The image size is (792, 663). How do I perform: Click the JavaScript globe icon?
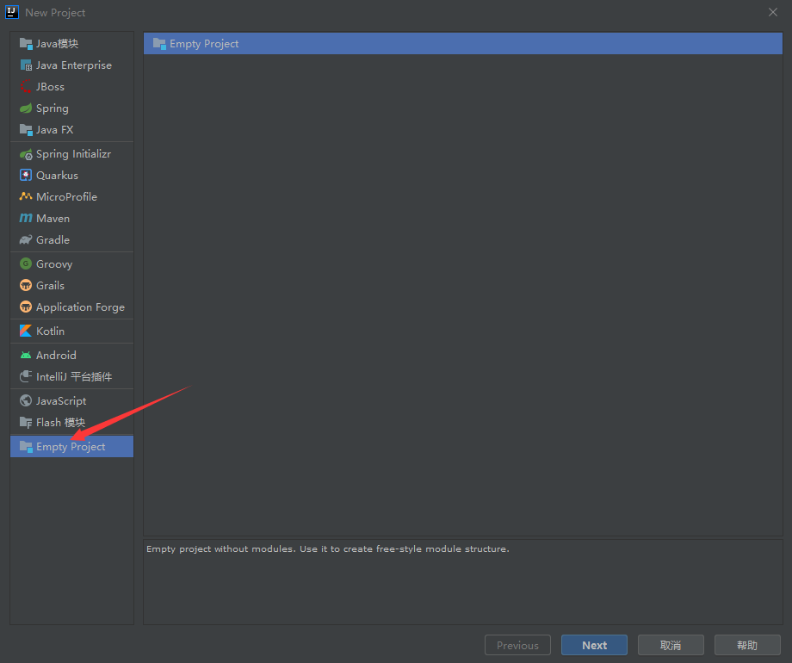(x=26, y=400)
